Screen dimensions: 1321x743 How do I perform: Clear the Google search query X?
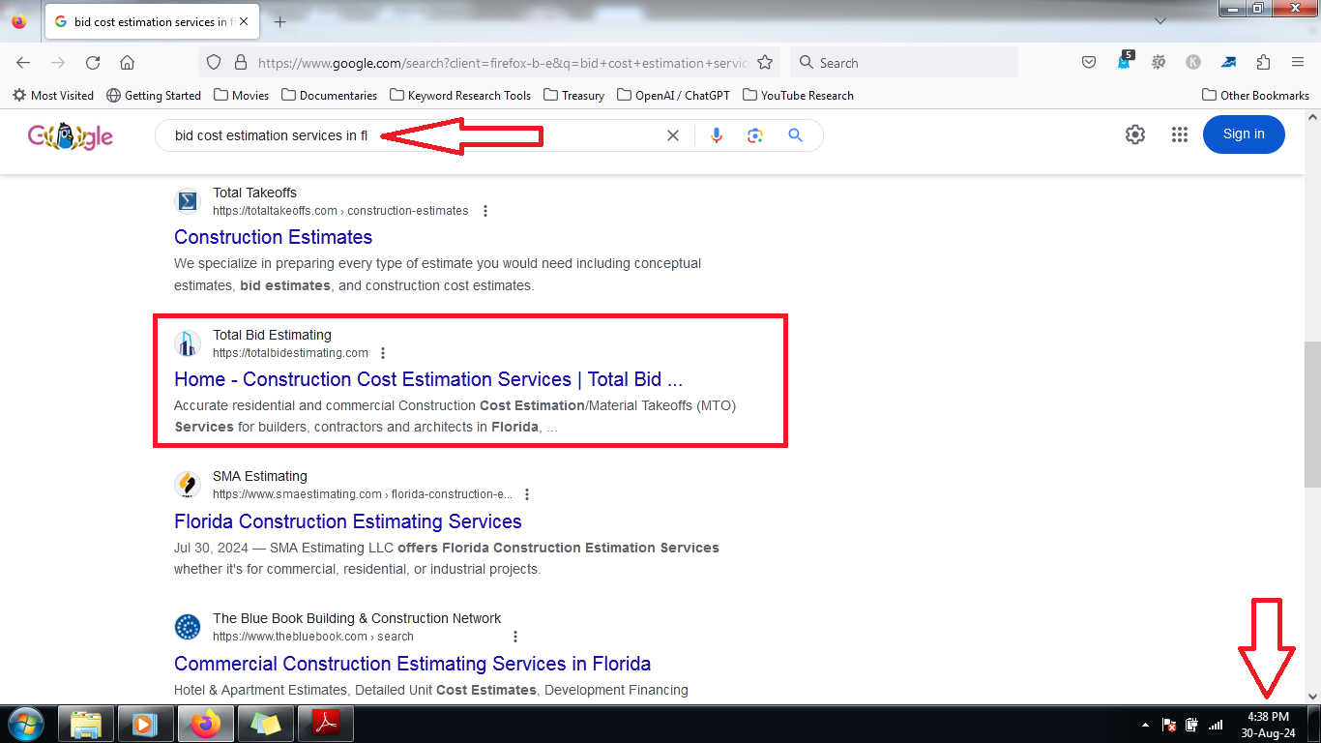[x=673, y=135]
